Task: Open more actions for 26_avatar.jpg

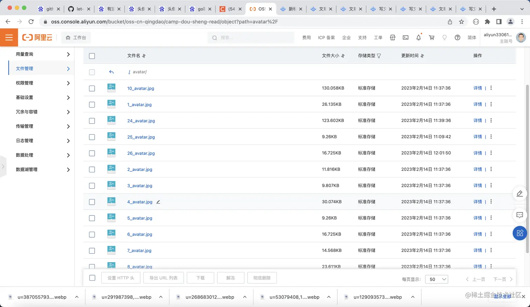Action: [x=491, y=153]
